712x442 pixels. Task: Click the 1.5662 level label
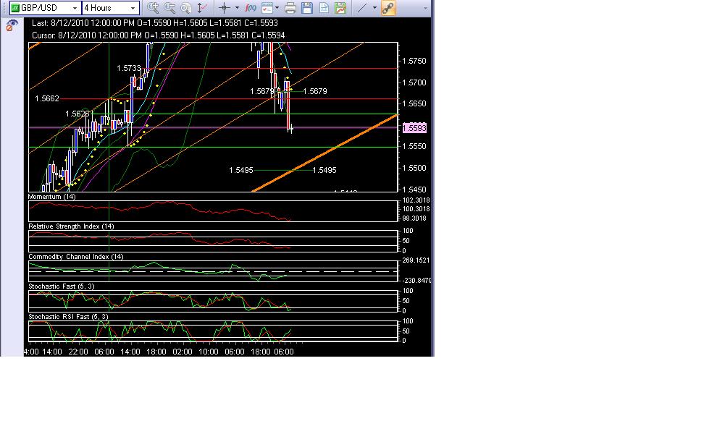click(47, 98)
